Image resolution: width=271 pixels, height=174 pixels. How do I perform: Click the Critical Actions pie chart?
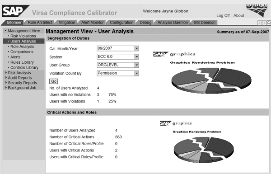coord(204,150)
